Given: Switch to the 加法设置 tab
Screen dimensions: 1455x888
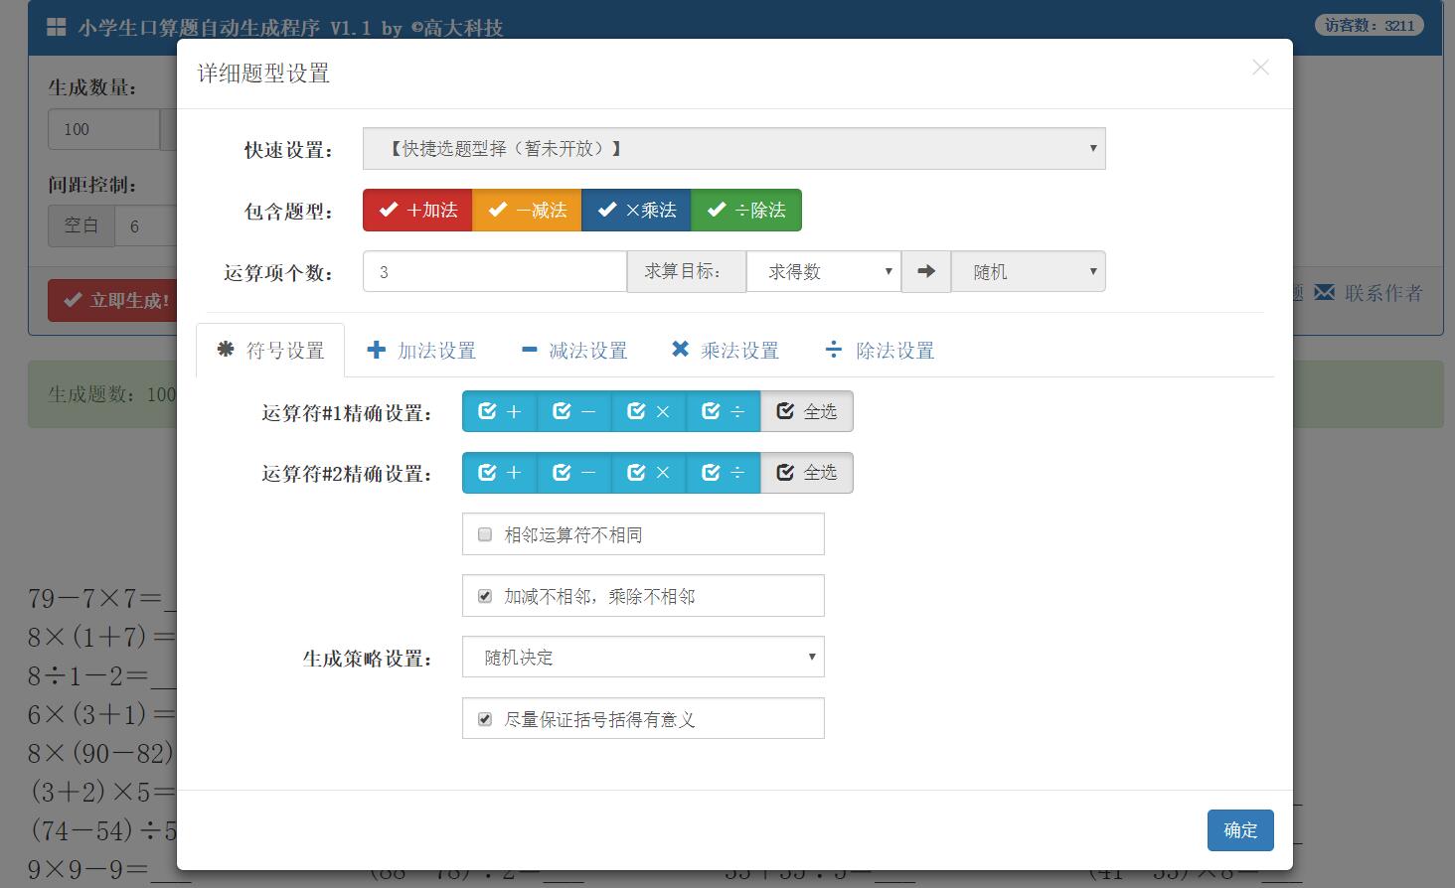Looking at the screenshot, I should click(x=421, y=351).
